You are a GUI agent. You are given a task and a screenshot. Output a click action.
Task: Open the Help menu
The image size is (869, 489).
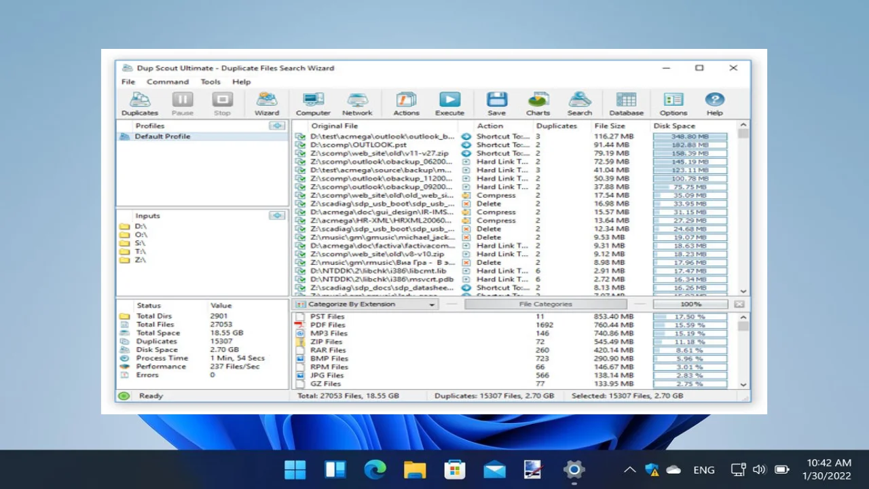242,81
